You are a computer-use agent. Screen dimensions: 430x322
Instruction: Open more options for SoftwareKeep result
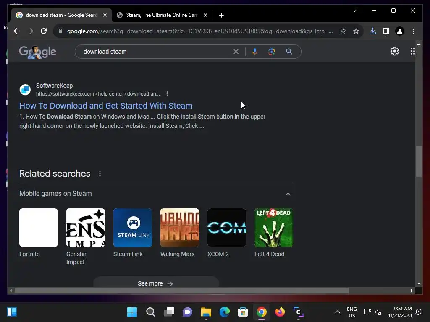[x=167, y=94]
